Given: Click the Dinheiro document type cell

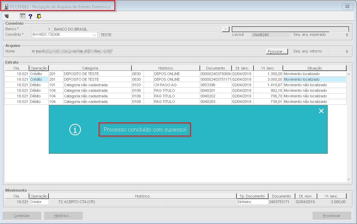Looking at the screenshot, I should [252, 202].
